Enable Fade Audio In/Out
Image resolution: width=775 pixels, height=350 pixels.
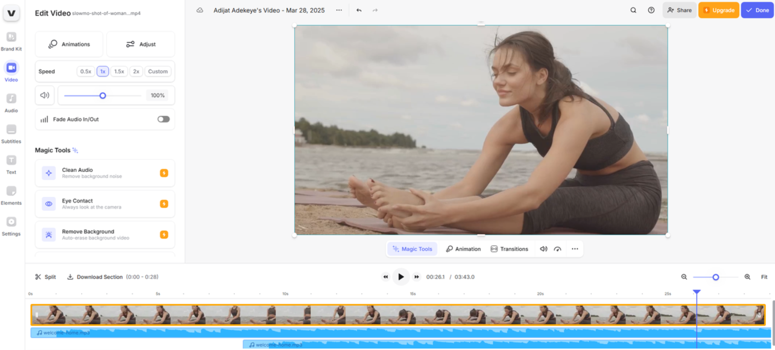(x=163, y=119)
